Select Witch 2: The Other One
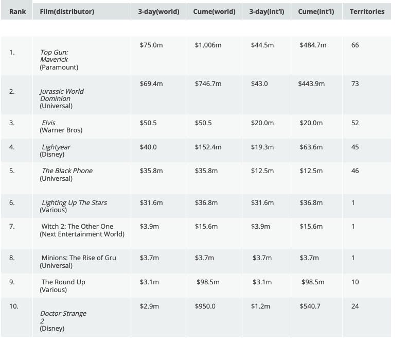 pyautogui.click(x=77, y=226)
